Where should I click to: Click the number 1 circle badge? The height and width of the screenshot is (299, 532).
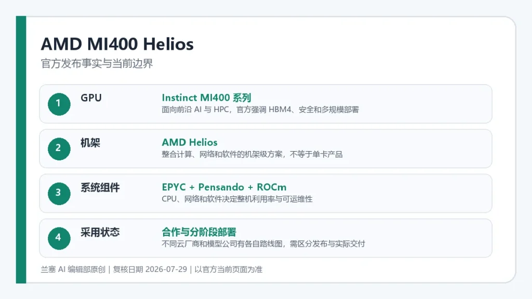[59, 104]
